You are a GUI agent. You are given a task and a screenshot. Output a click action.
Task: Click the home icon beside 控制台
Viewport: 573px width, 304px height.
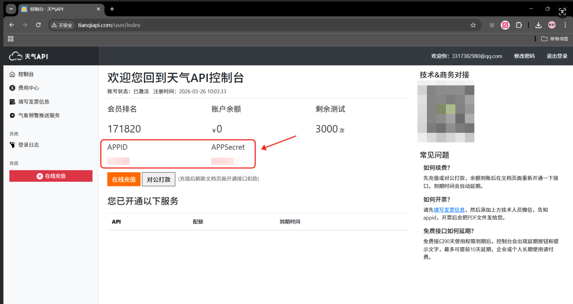click(13, 74)
